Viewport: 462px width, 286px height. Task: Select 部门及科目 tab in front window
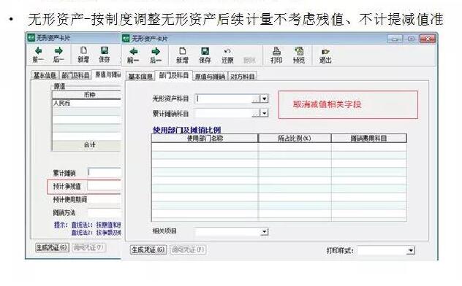pyautogui.click(x=174, y=76)
